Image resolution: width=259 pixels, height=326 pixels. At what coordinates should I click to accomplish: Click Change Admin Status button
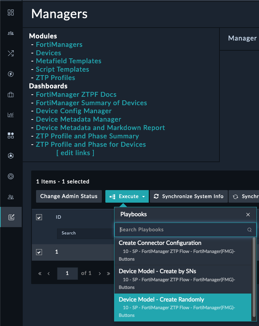tap(69, 196)
